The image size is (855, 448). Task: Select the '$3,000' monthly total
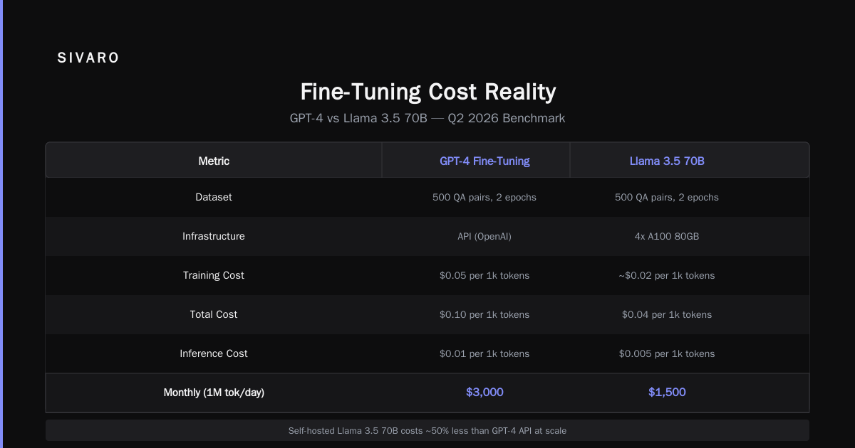point(484,393)
